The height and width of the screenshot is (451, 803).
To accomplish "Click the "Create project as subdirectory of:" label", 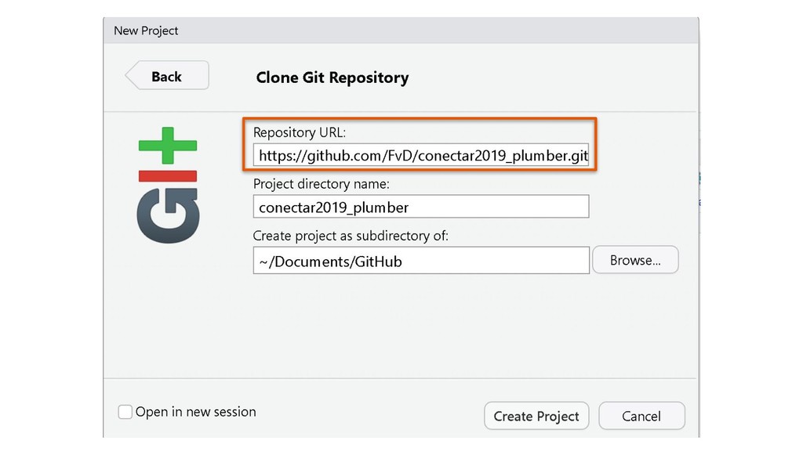I will point(351,235).
